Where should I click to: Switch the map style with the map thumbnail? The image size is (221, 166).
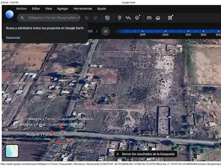pos(12,151)
